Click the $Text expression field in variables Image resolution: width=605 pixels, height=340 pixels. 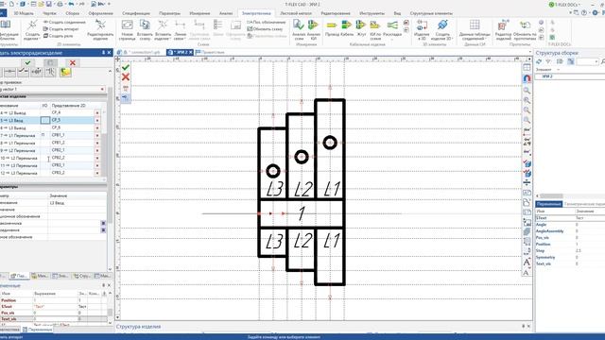55,306
